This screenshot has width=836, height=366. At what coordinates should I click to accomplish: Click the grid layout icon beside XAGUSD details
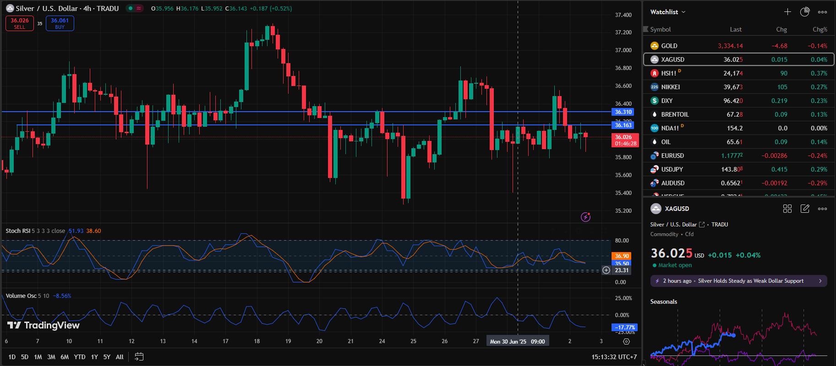[787, 209]
